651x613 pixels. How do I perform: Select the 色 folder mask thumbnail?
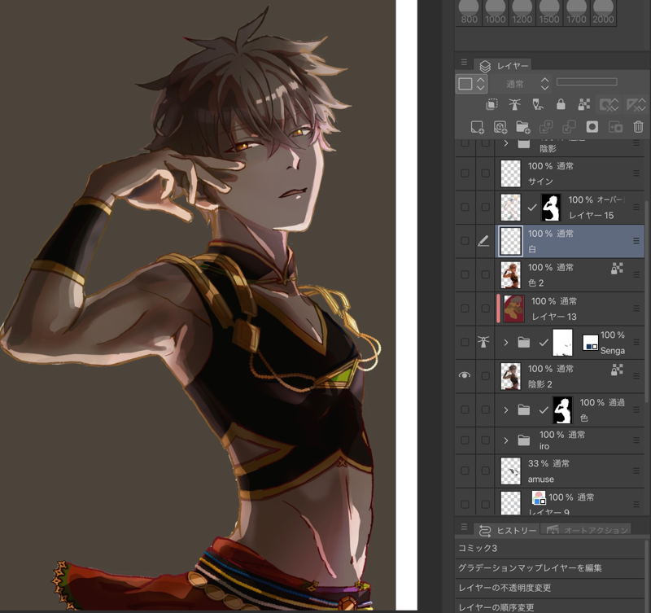[x=562, y=410]
